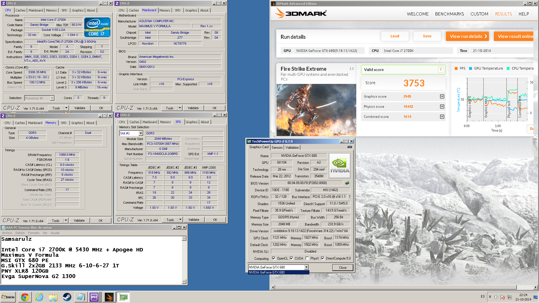Click the network tray icon
The height and width of the screenshot is (303, 539).
click(510, 297)
